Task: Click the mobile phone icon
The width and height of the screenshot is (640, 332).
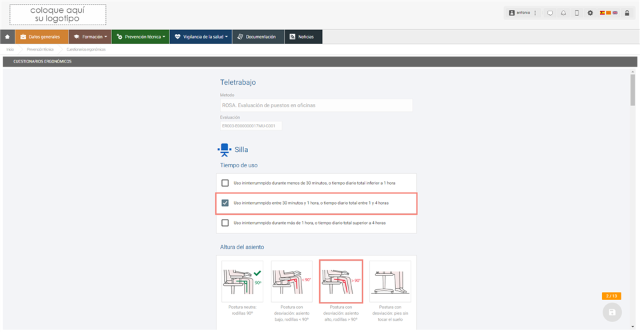Action: pos(577,13)
